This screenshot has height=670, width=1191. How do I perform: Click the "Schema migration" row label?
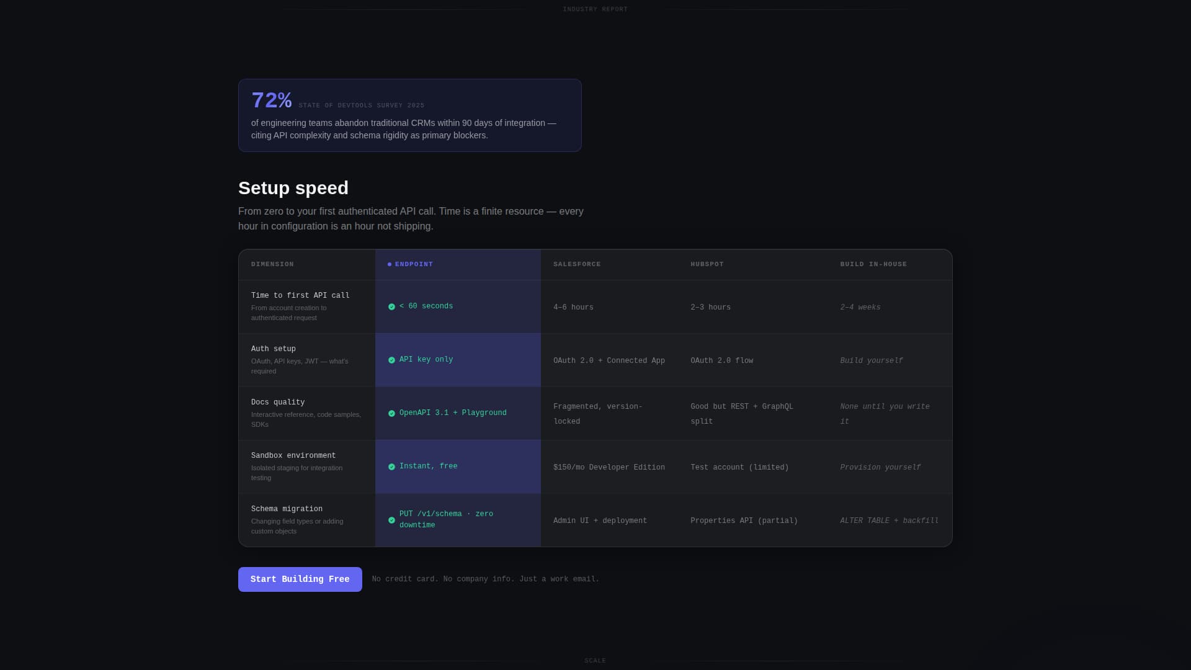[x=287, y=509]
